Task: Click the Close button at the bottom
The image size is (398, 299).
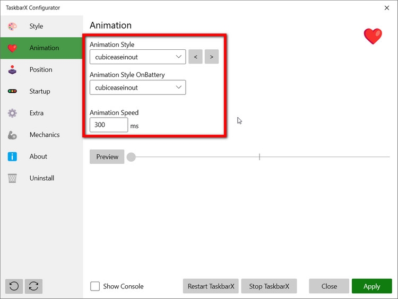Action: coord(329,286)
